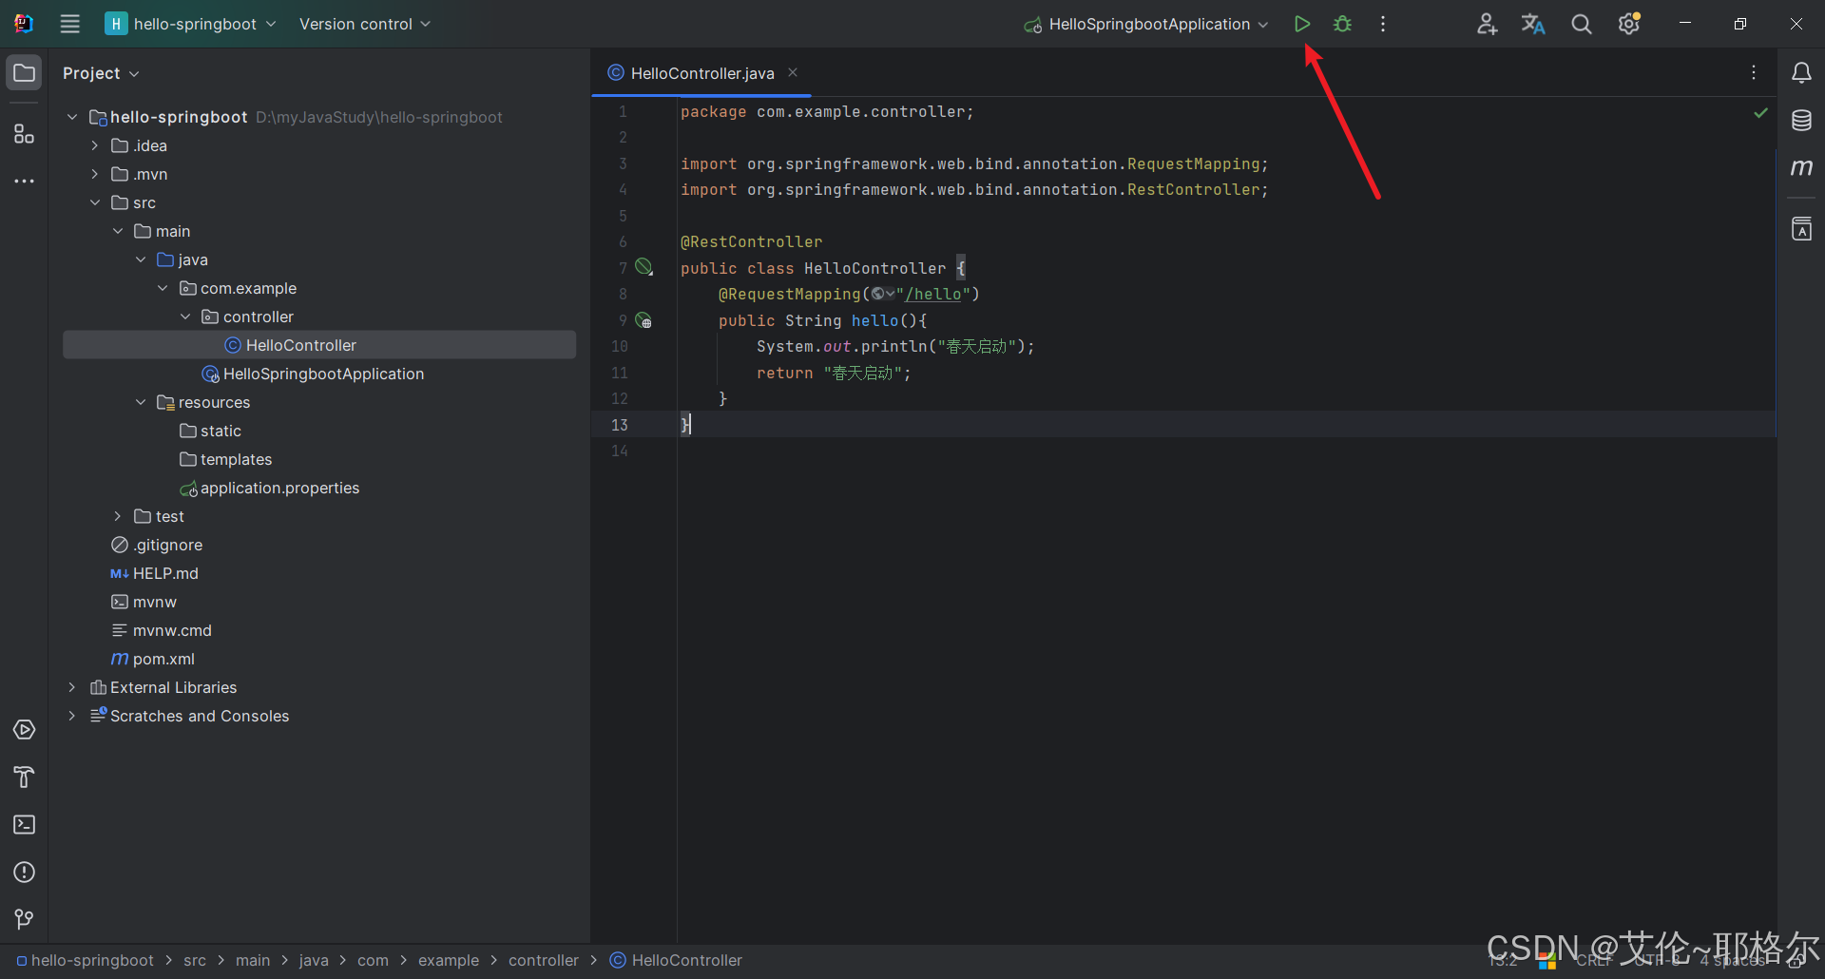Close the HelloController.java tab
This screenshot has width=1825, height=979.
point(793,73)
